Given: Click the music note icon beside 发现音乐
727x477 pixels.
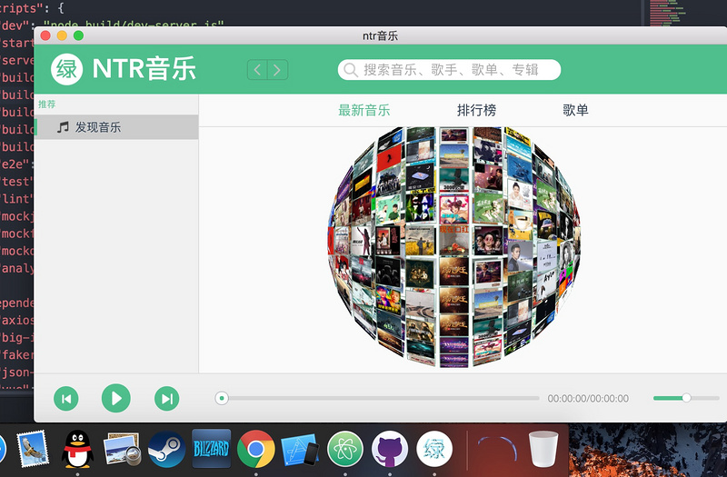Looking at the screenshot, I should point(63,127).
